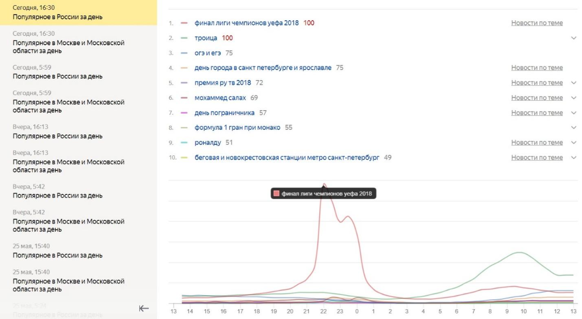Image resolution: width=582 pixels, height=319 pixels.
Task: Click the chart tooltip финал лиги чемпионов уефа 2018
Action: coord(323,193)
